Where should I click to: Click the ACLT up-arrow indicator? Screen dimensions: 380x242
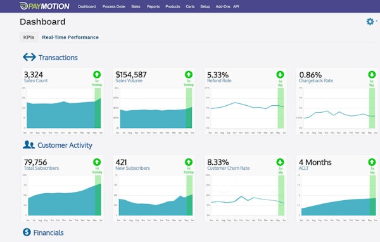point(372,162)
